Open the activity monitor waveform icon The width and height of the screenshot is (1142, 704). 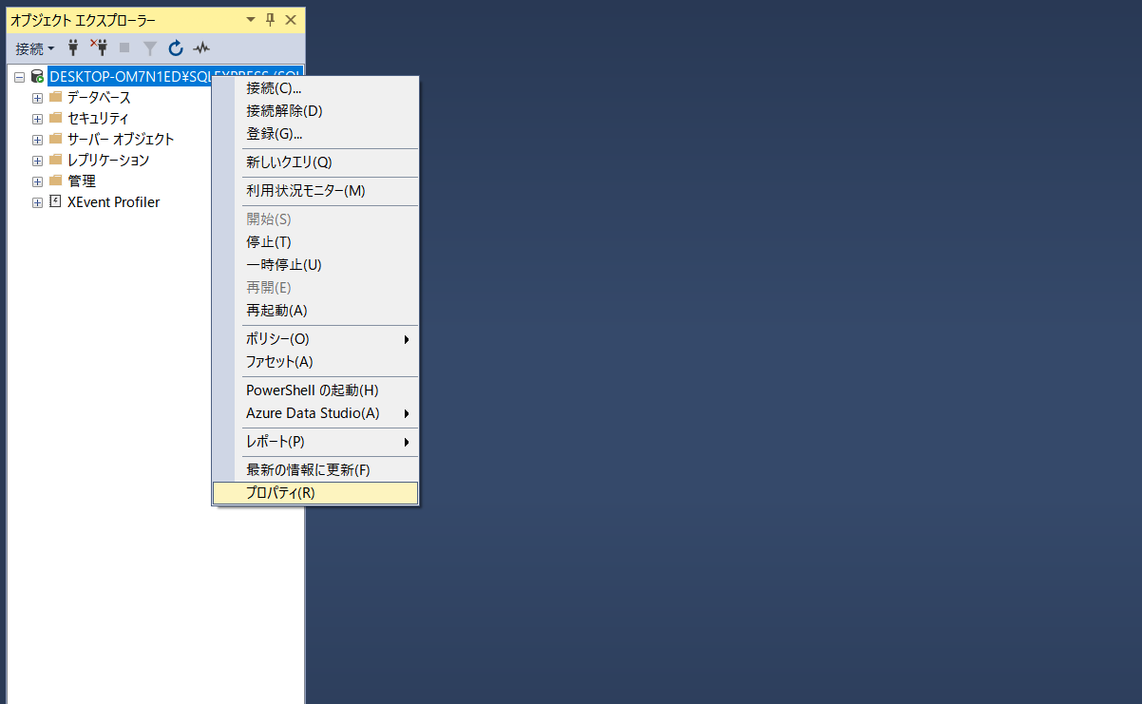201,48
